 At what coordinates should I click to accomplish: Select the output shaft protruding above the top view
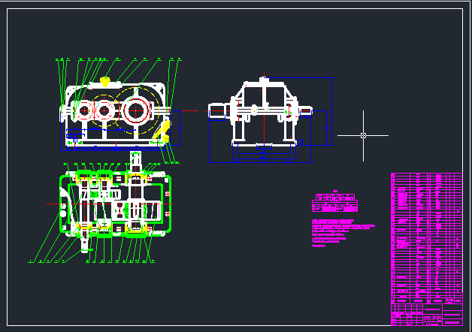click(135, 158)
